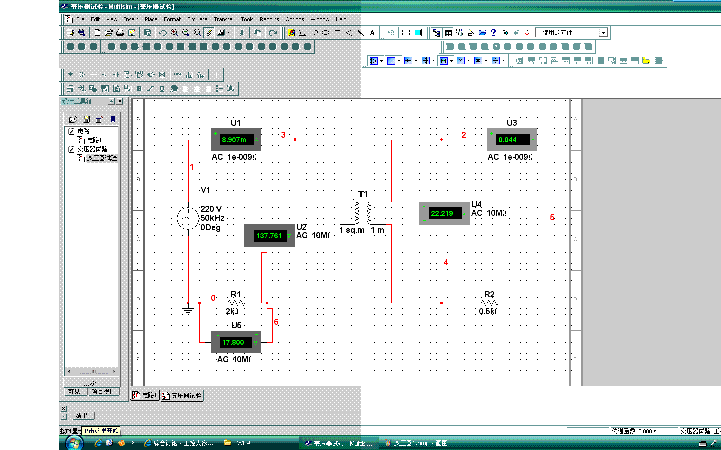
Task: Toggle the run simulation lightning icon
Action: click(x=209, y=33)
